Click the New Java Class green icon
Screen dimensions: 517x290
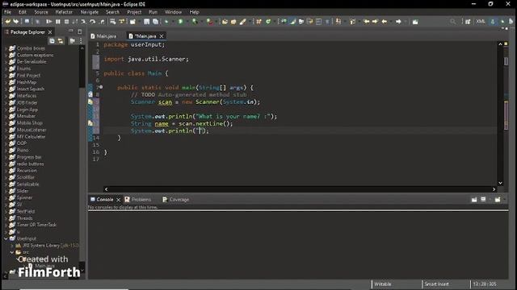268,22
